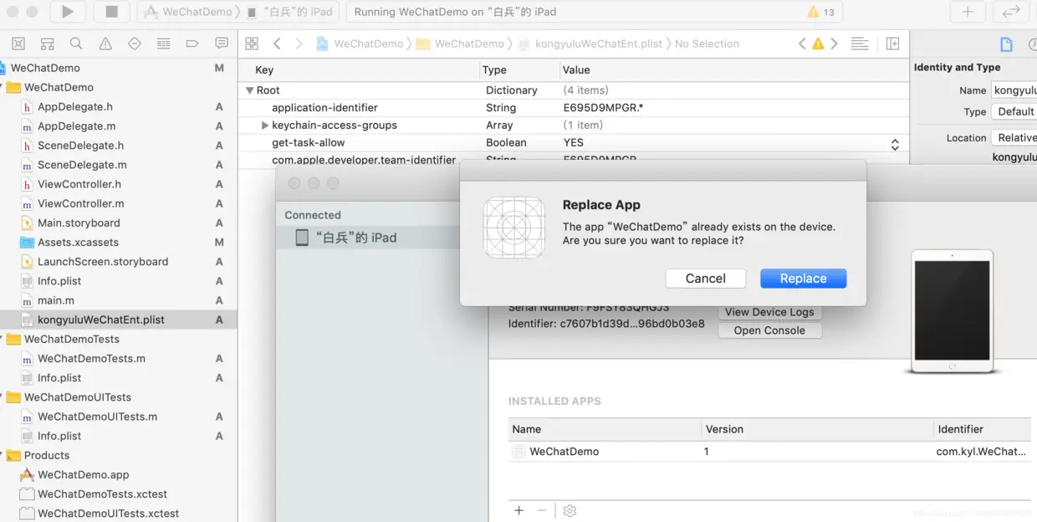Click the 13 warnings indicator in activity bar
The height and width of the screenshot is (522, 1037).
[821, 12]
